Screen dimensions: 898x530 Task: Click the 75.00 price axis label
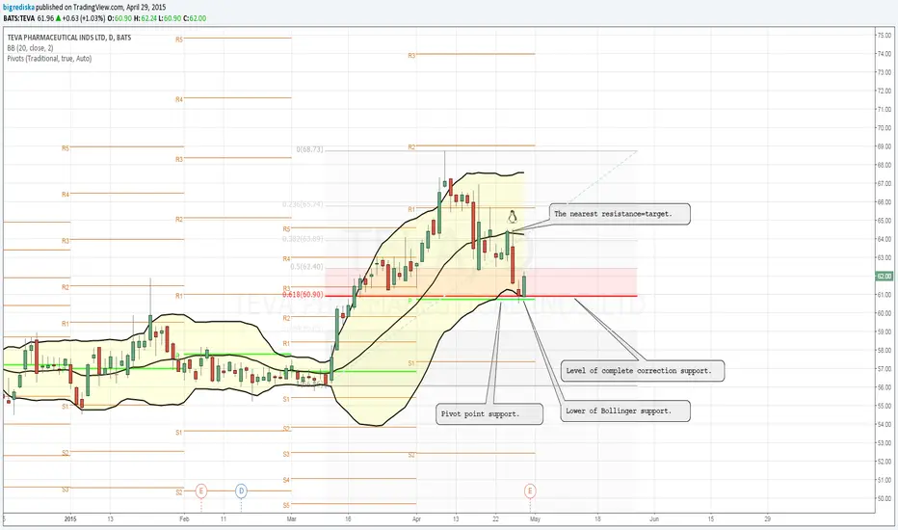tap(884, 36)
